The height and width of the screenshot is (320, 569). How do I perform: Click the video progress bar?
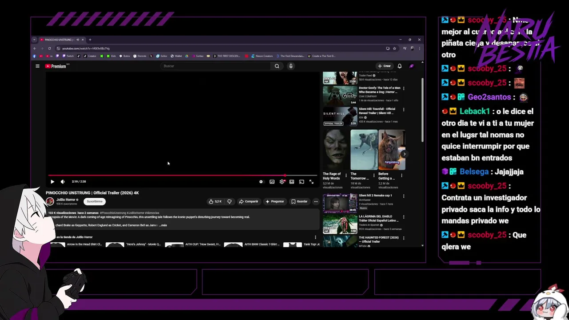point(182,176)
